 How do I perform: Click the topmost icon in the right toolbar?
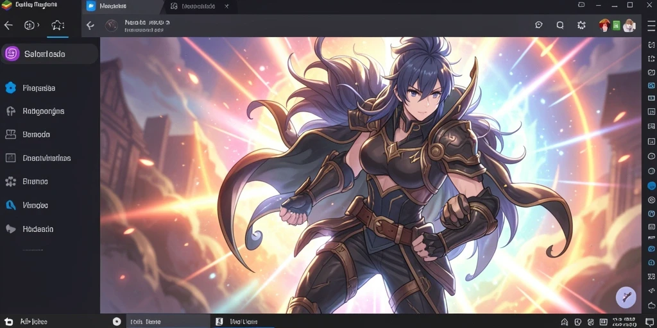tap(651, 45)
